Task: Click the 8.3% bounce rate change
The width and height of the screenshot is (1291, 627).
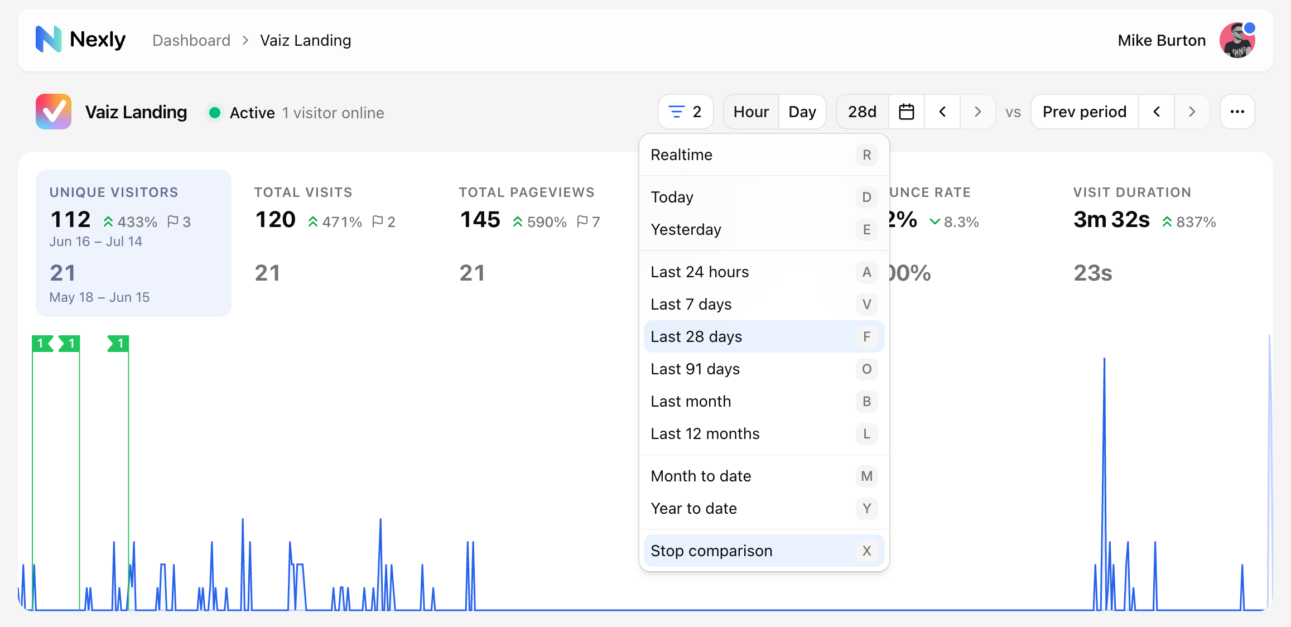Action: (954, 221)
